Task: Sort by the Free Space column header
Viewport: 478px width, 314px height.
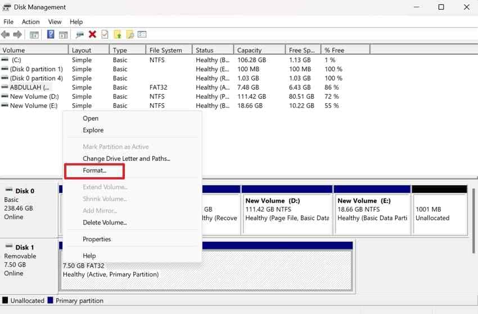Action: point(303,50)
